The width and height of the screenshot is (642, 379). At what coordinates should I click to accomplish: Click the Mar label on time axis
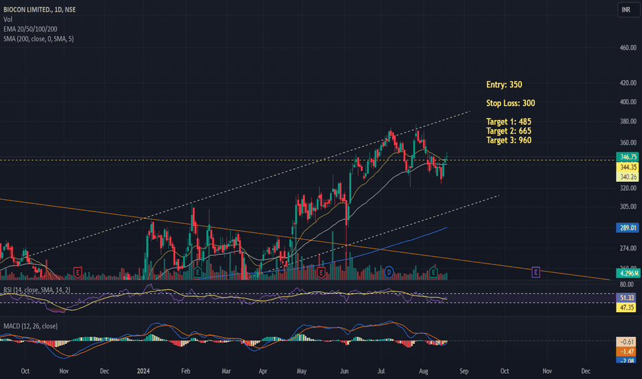coord(226,371)
